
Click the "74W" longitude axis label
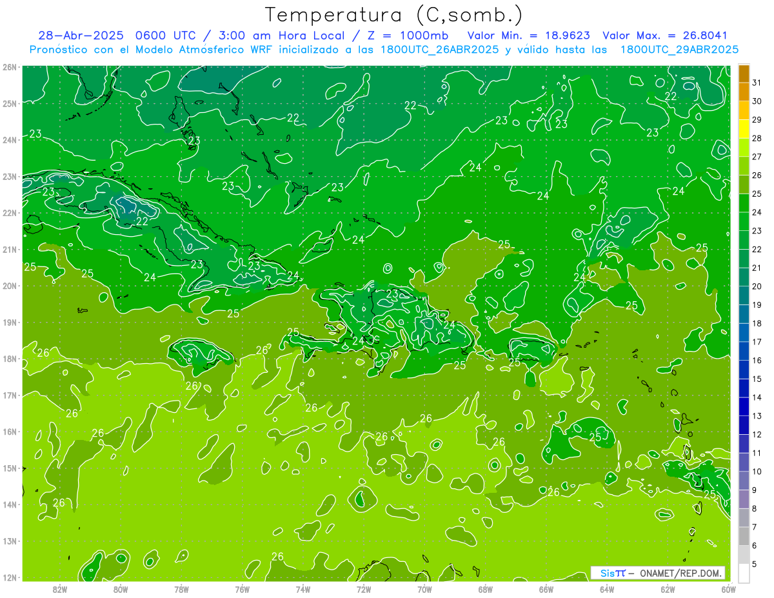303,589
